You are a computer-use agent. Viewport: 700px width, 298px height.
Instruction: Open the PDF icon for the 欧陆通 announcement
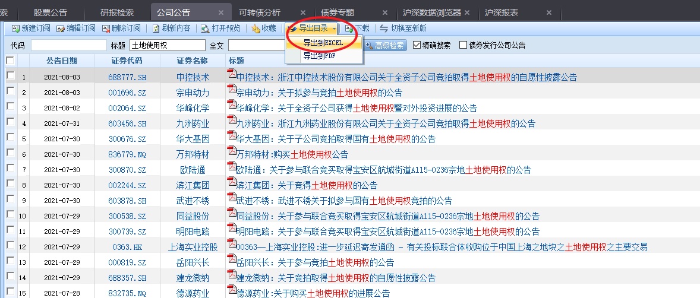(x=232, y=167)
